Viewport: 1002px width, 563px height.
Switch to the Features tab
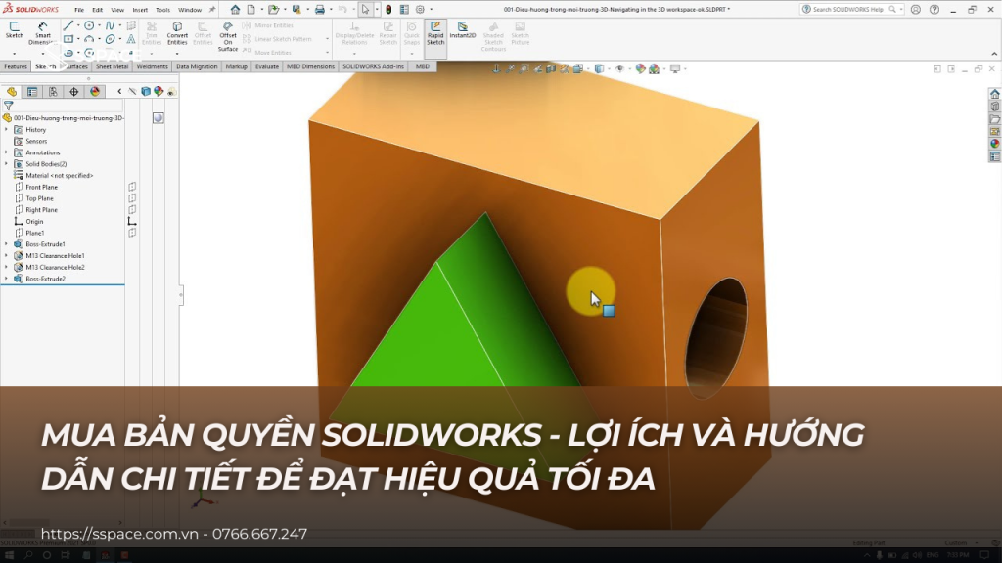pyautogui.click(x=16, y=66)
